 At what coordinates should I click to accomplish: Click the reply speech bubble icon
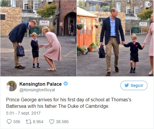(9, 122)
